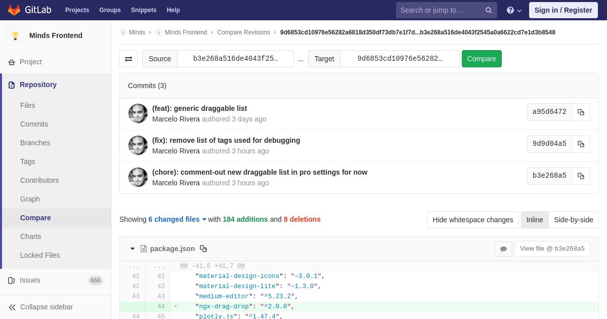607x319 pixels.
Task: Click the search magnifier icon
Action: click(489, 10)
